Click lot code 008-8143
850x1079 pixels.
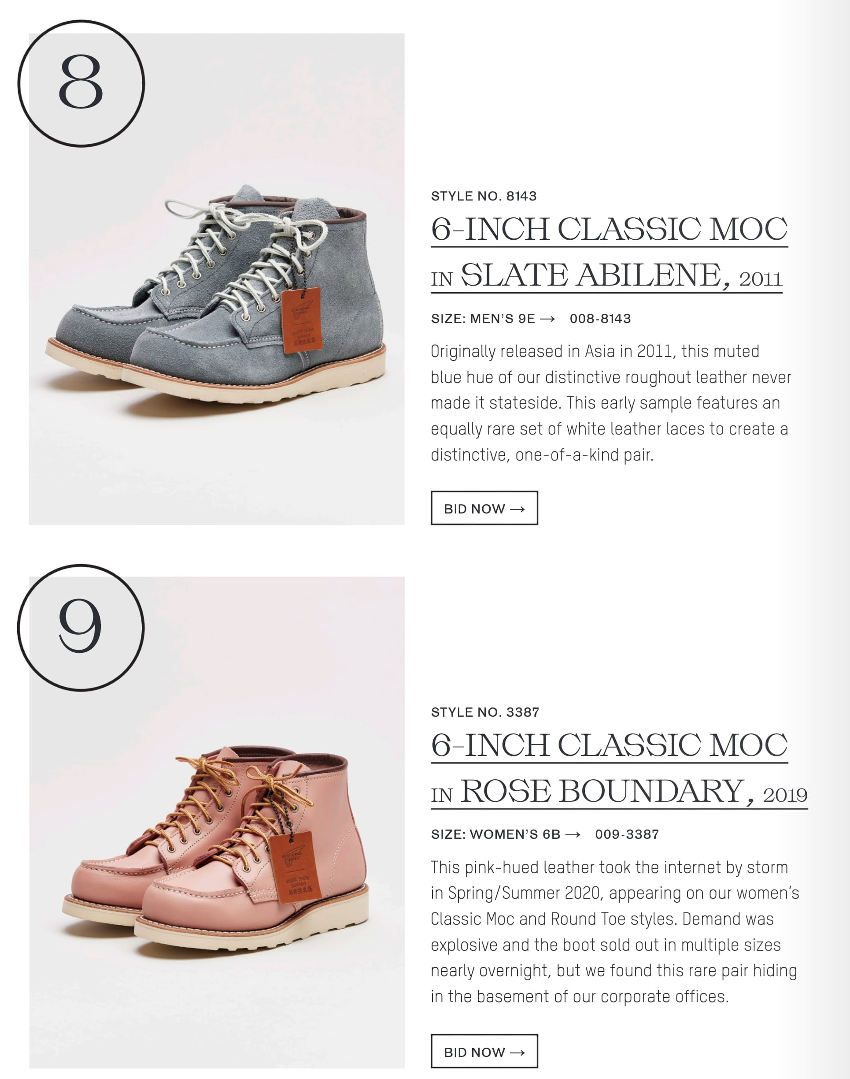600,319
